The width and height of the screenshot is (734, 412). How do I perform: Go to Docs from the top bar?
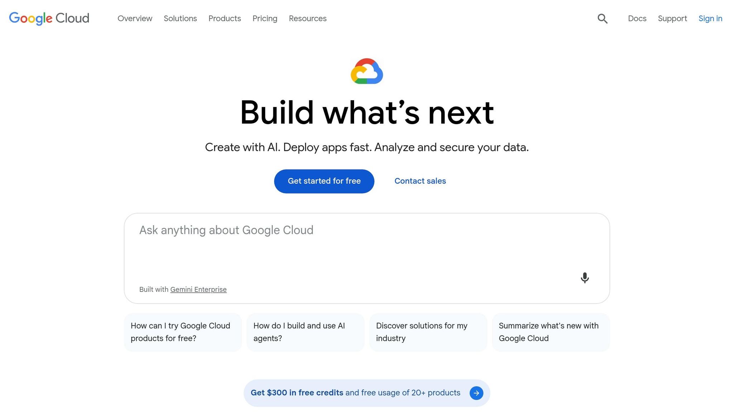637,18
